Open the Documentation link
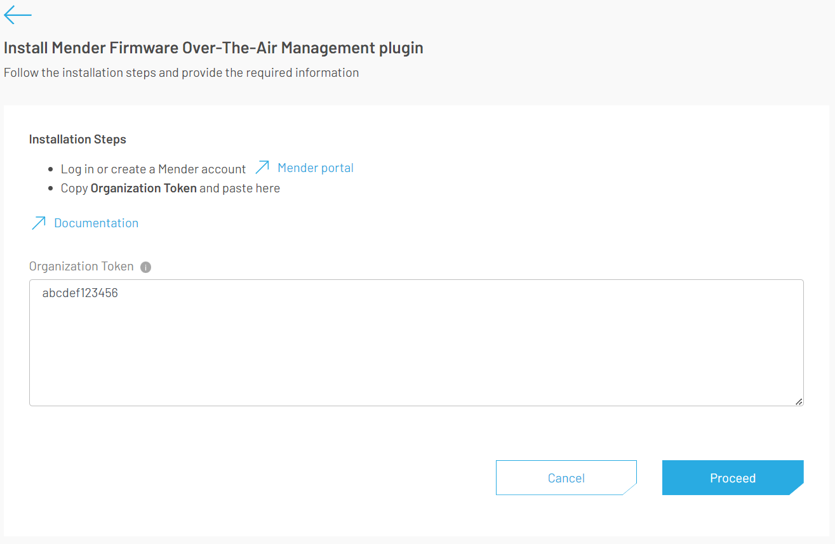This screenshot has height=544, width=835. [x=96, y=223]
